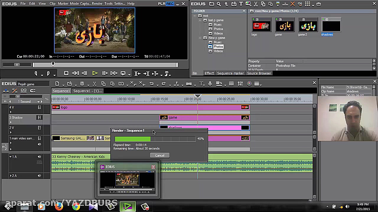Click the search magnifier icon in bin toolbar
378x212 pixels.
tap(219, 4)
